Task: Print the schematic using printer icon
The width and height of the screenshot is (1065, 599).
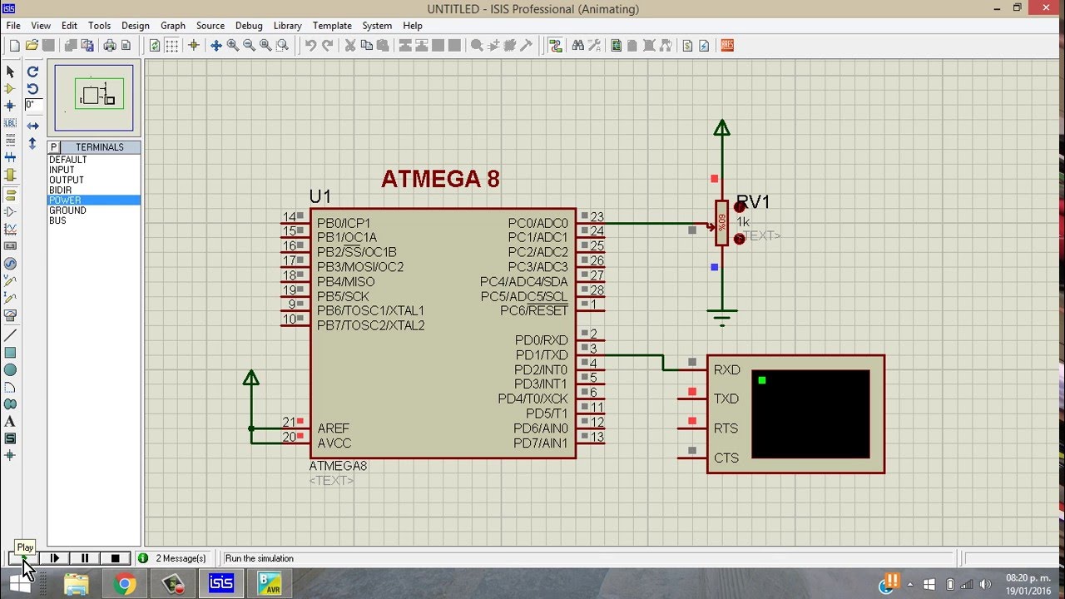Action: (110, 46)
